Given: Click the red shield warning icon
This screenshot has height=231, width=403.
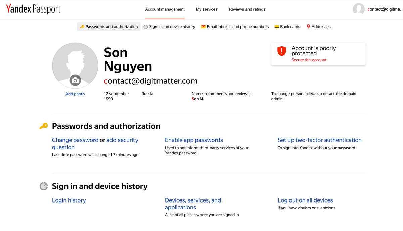Looking at the screenshot, I should click(281, 51).
